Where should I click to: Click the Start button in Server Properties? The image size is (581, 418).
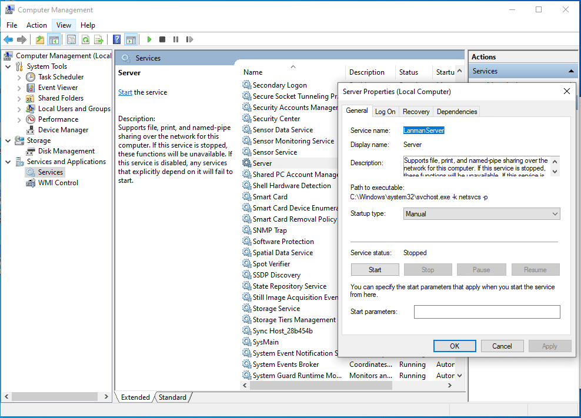pos(375,270)
